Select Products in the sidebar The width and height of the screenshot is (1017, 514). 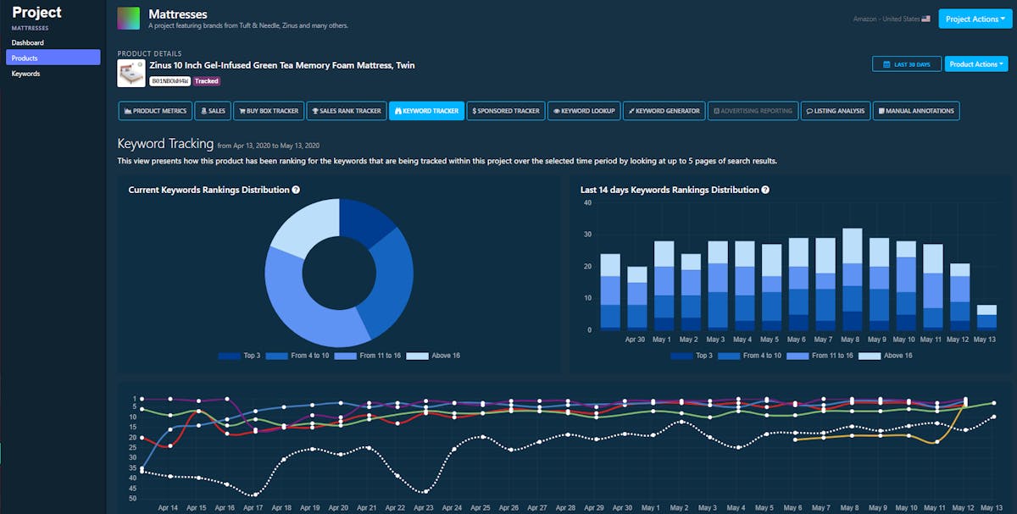coord(53,58)
